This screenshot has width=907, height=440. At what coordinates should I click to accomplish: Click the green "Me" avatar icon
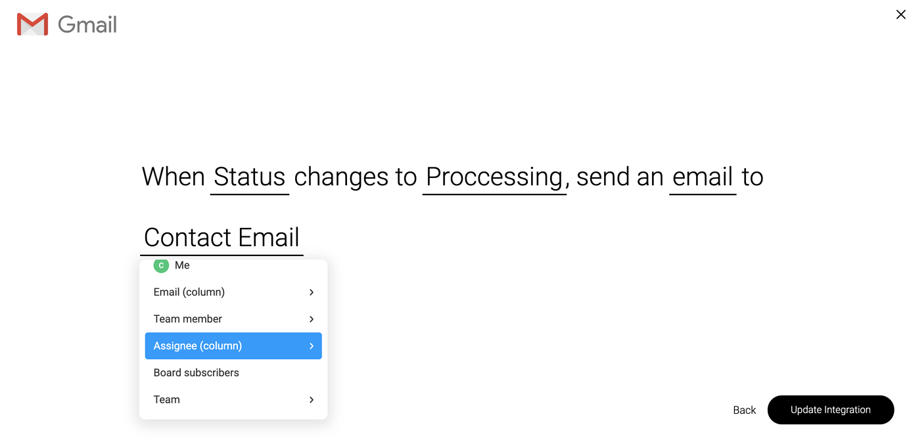coord(161,265)
